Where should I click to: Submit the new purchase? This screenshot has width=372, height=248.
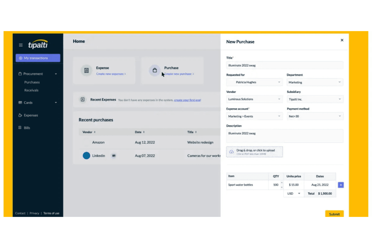[334, 214]
